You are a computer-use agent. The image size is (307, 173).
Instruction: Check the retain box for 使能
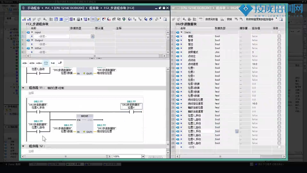(279, 36)
